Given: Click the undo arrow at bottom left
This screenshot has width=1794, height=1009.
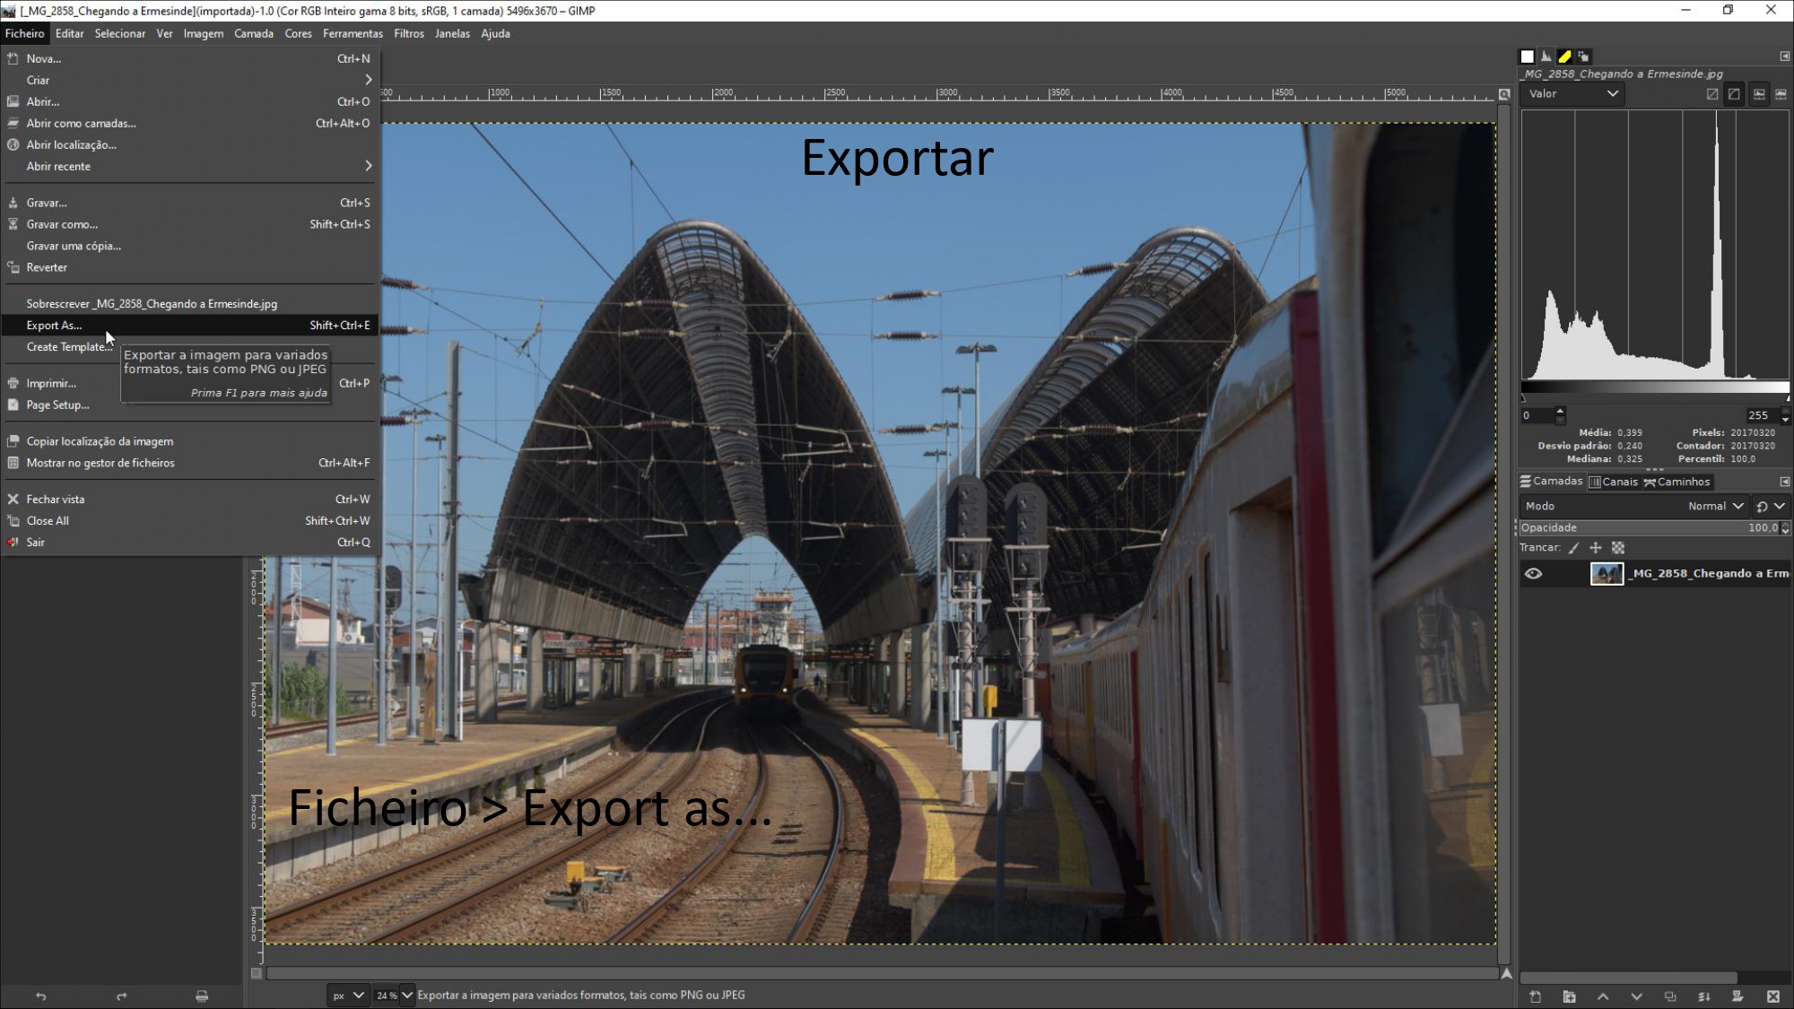Looking at the screenshot, I should (40, 996).
